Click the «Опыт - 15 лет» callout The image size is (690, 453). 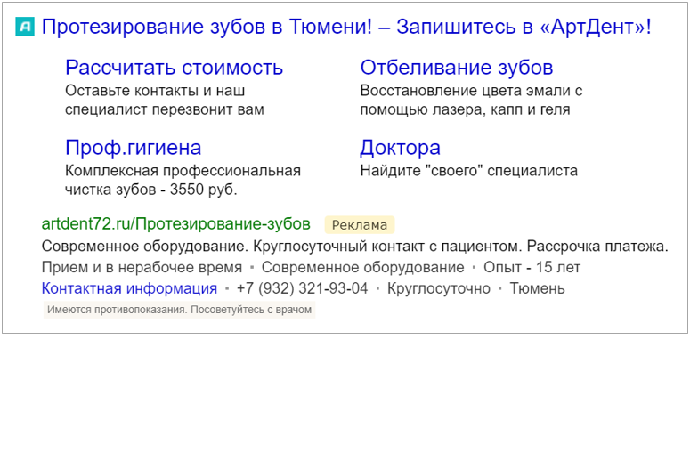[x=532, y=267]
